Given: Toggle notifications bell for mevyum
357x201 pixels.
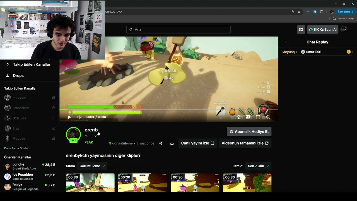Looking at the screenshot, I should [x=54, y=98].
